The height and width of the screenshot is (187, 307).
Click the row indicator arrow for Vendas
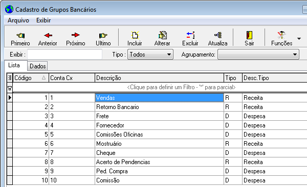(x=10, y=97)
